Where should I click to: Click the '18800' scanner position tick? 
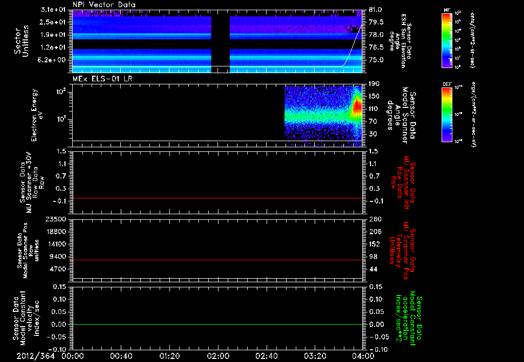coord(56,232)
